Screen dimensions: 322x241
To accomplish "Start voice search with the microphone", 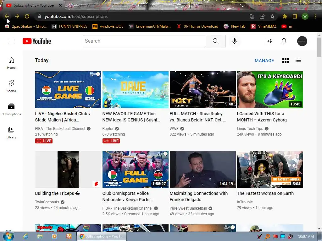I will point(234,41).
